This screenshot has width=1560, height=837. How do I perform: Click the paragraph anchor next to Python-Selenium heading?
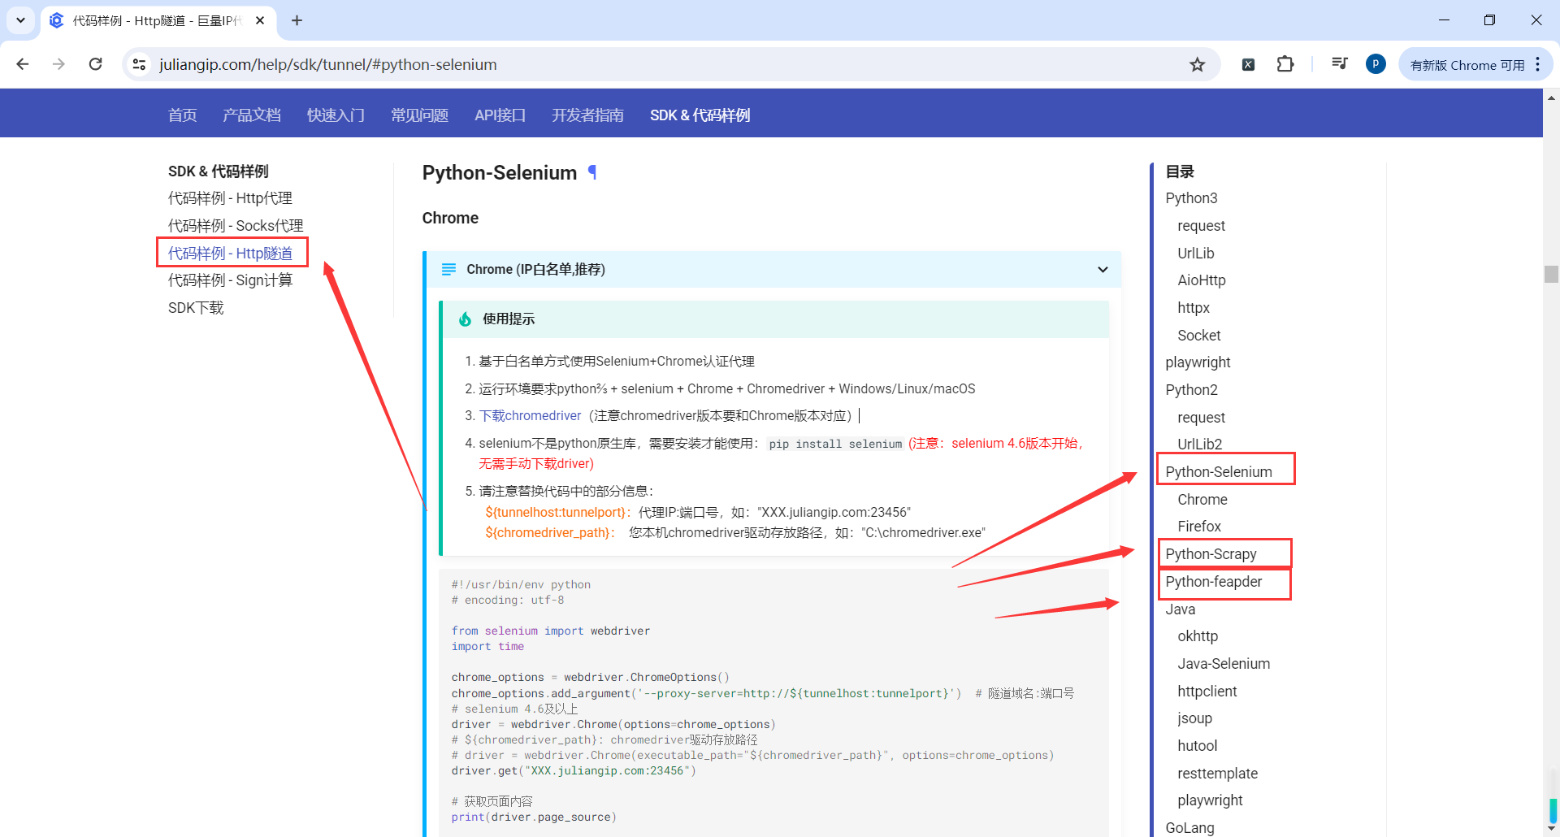click(x=592, y=172)
